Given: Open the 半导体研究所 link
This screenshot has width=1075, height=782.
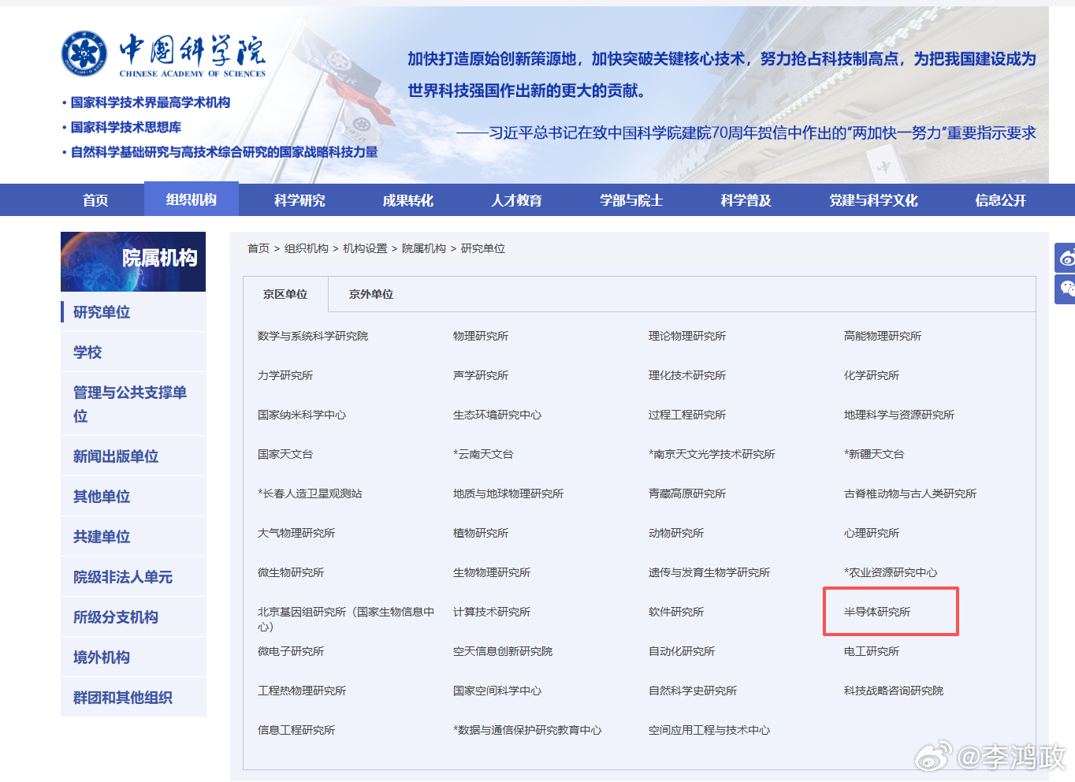Looking at the screenshot, I should click(877, 612).
